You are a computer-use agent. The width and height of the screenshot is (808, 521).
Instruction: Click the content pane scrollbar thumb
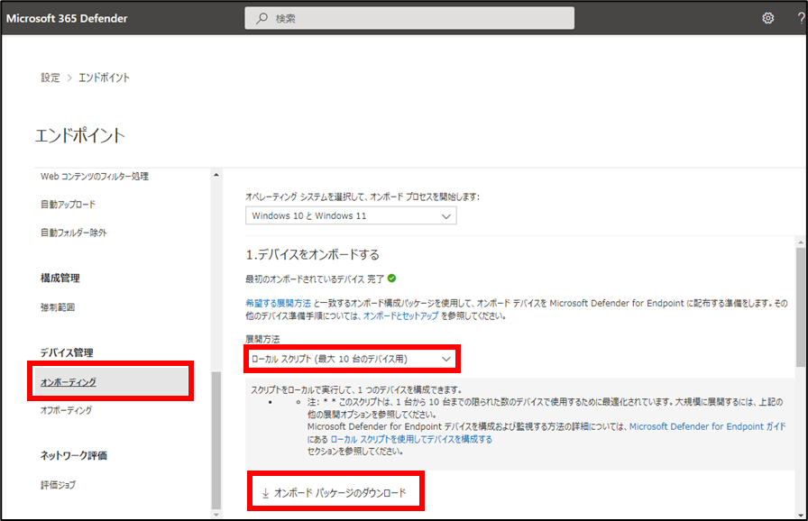[801, 307]
